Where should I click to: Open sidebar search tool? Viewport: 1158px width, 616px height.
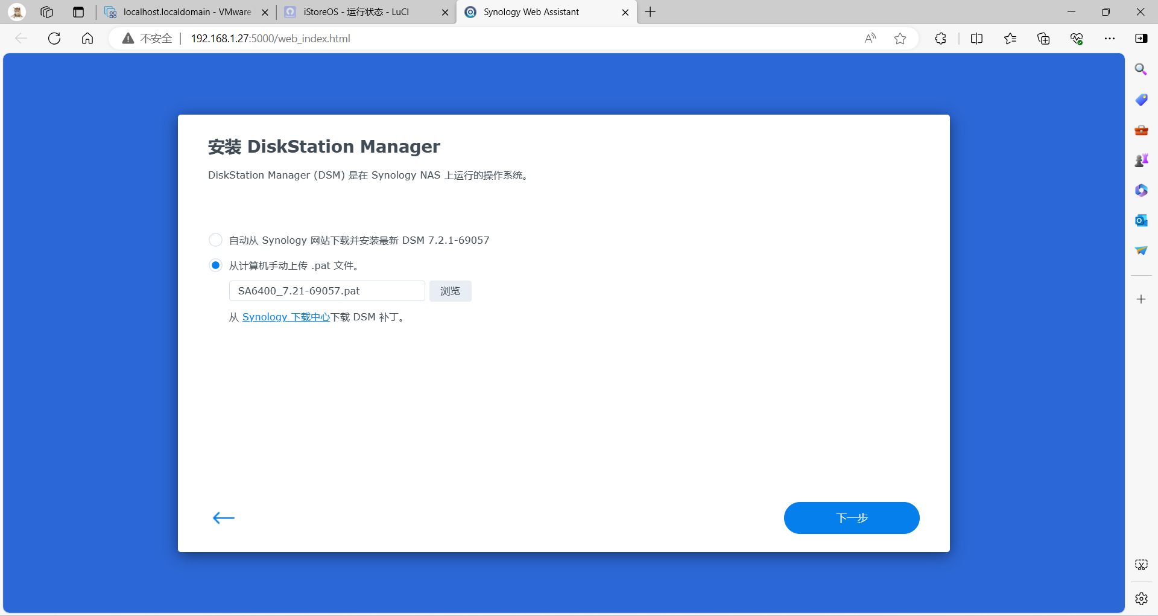[1141, 69]
